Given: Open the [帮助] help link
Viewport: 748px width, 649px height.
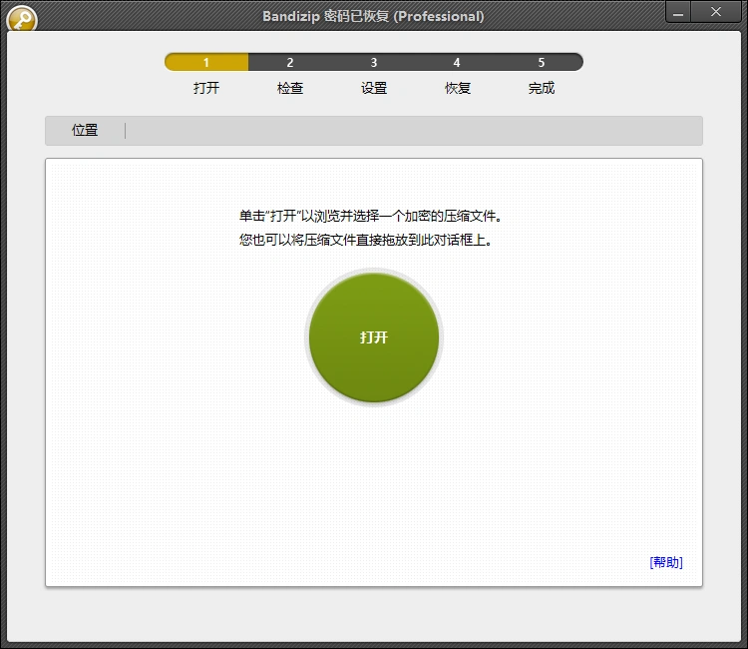Looking at the screenshot, I should 666,562.
